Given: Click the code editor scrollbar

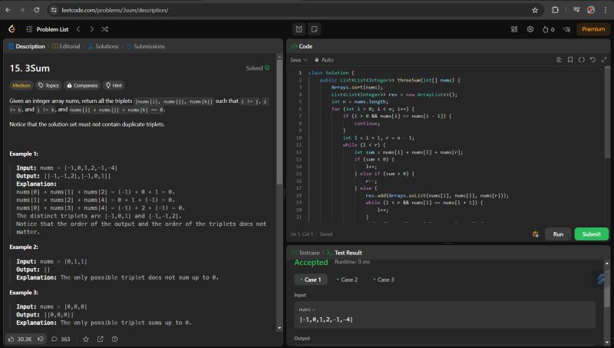Looking at the screenshot, I should pyautogui.click(x=607, y=113).
